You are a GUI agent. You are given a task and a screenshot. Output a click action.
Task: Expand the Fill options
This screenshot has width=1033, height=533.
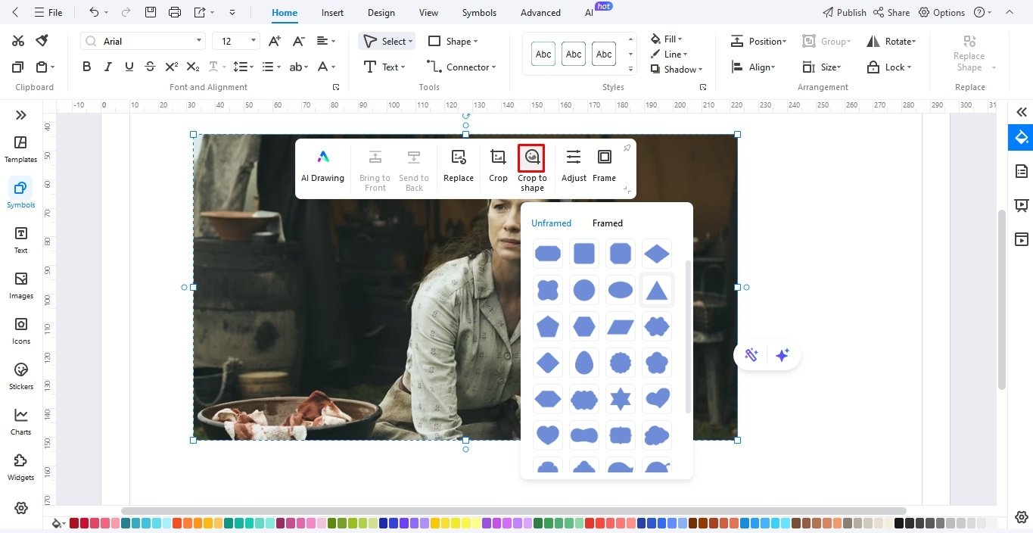(x=666, y=39)
